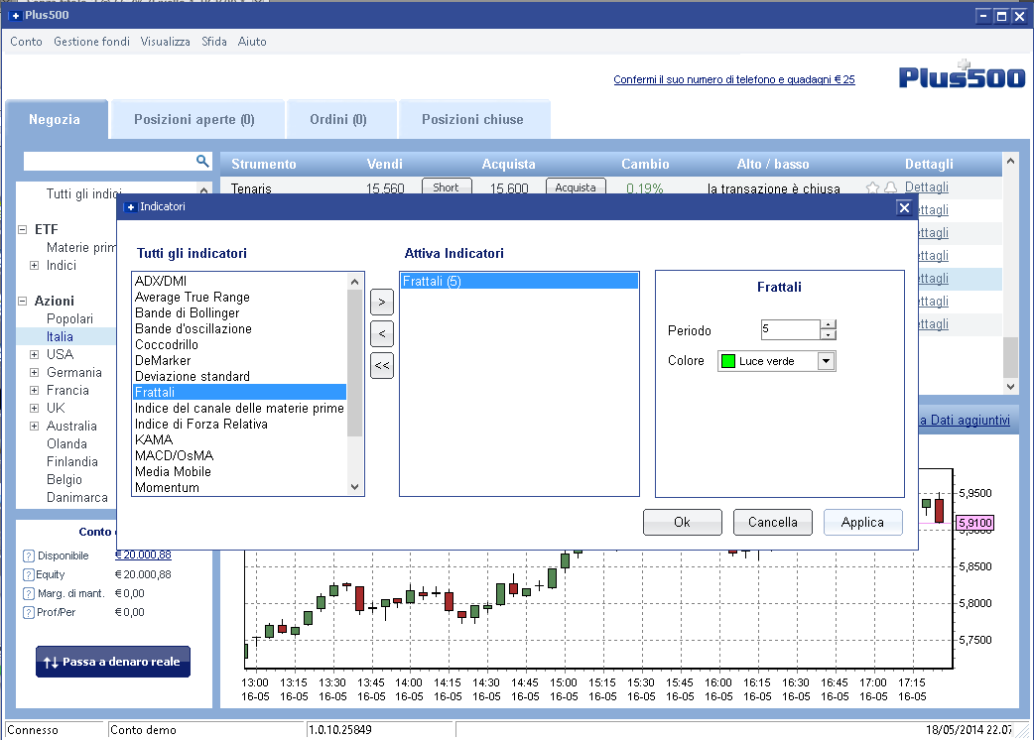Click the alert bell icon for Tenaris
The image size is (1034, 740).
click(x=890, y=187)
